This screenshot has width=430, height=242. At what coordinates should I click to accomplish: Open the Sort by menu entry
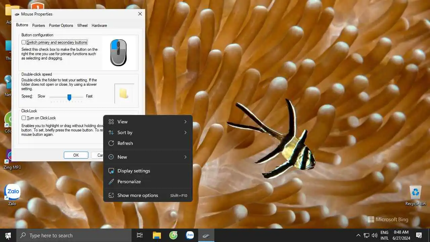click(148, 132)
